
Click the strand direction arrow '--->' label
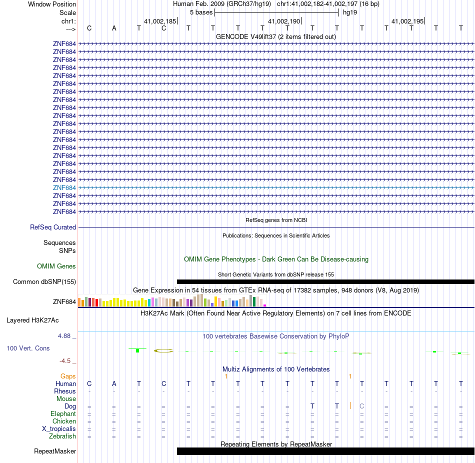point(71,29)
